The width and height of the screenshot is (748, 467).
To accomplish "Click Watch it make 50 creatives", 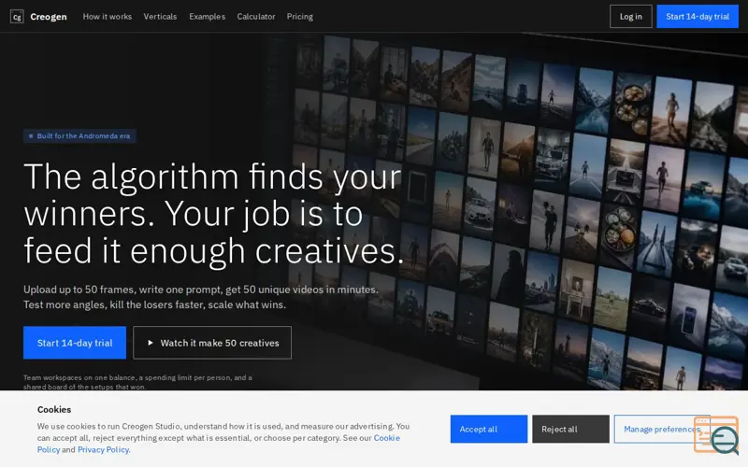I will pyautogui.click(x=212, y=343).
